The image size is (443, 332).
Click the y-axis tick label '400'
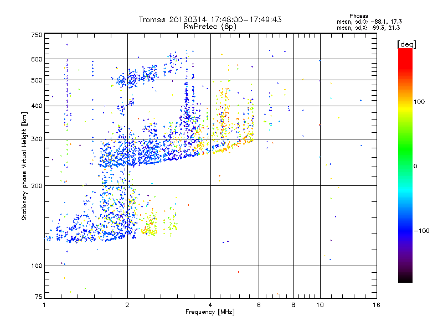[37, 106]
